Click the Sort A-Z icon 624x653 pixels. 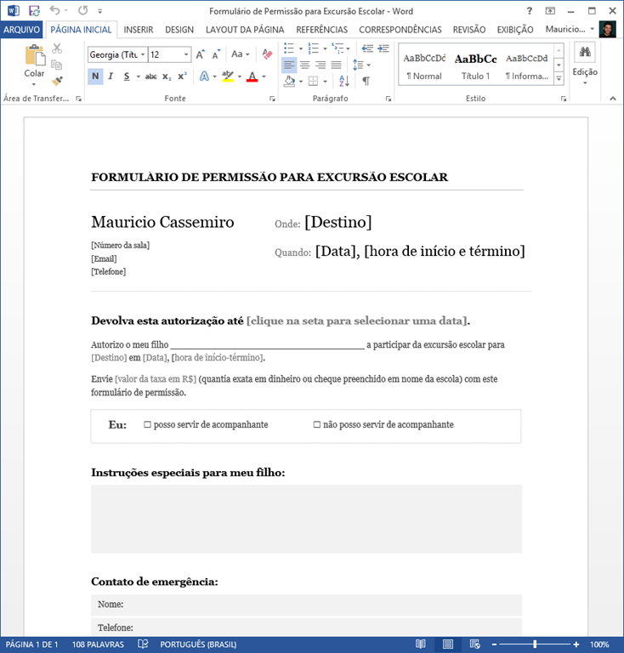(x=344, y=82)
